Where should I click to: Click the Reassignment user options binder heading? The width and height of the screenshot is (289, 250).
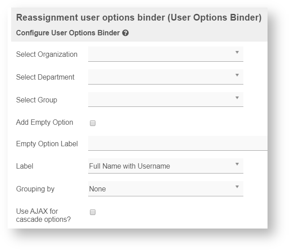pos(139,18)
